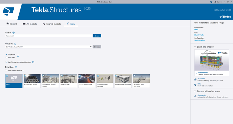Select the 4D Concrete Model template
The image size is (233, 124).
(x=32, y=81)
